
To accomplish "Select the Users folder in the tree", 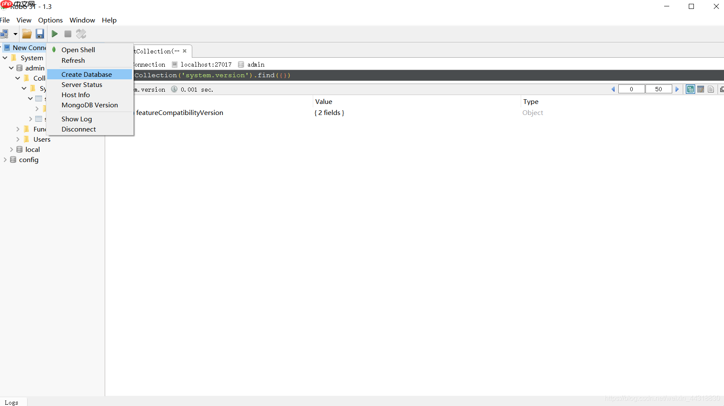I will (x=42, y=139).
